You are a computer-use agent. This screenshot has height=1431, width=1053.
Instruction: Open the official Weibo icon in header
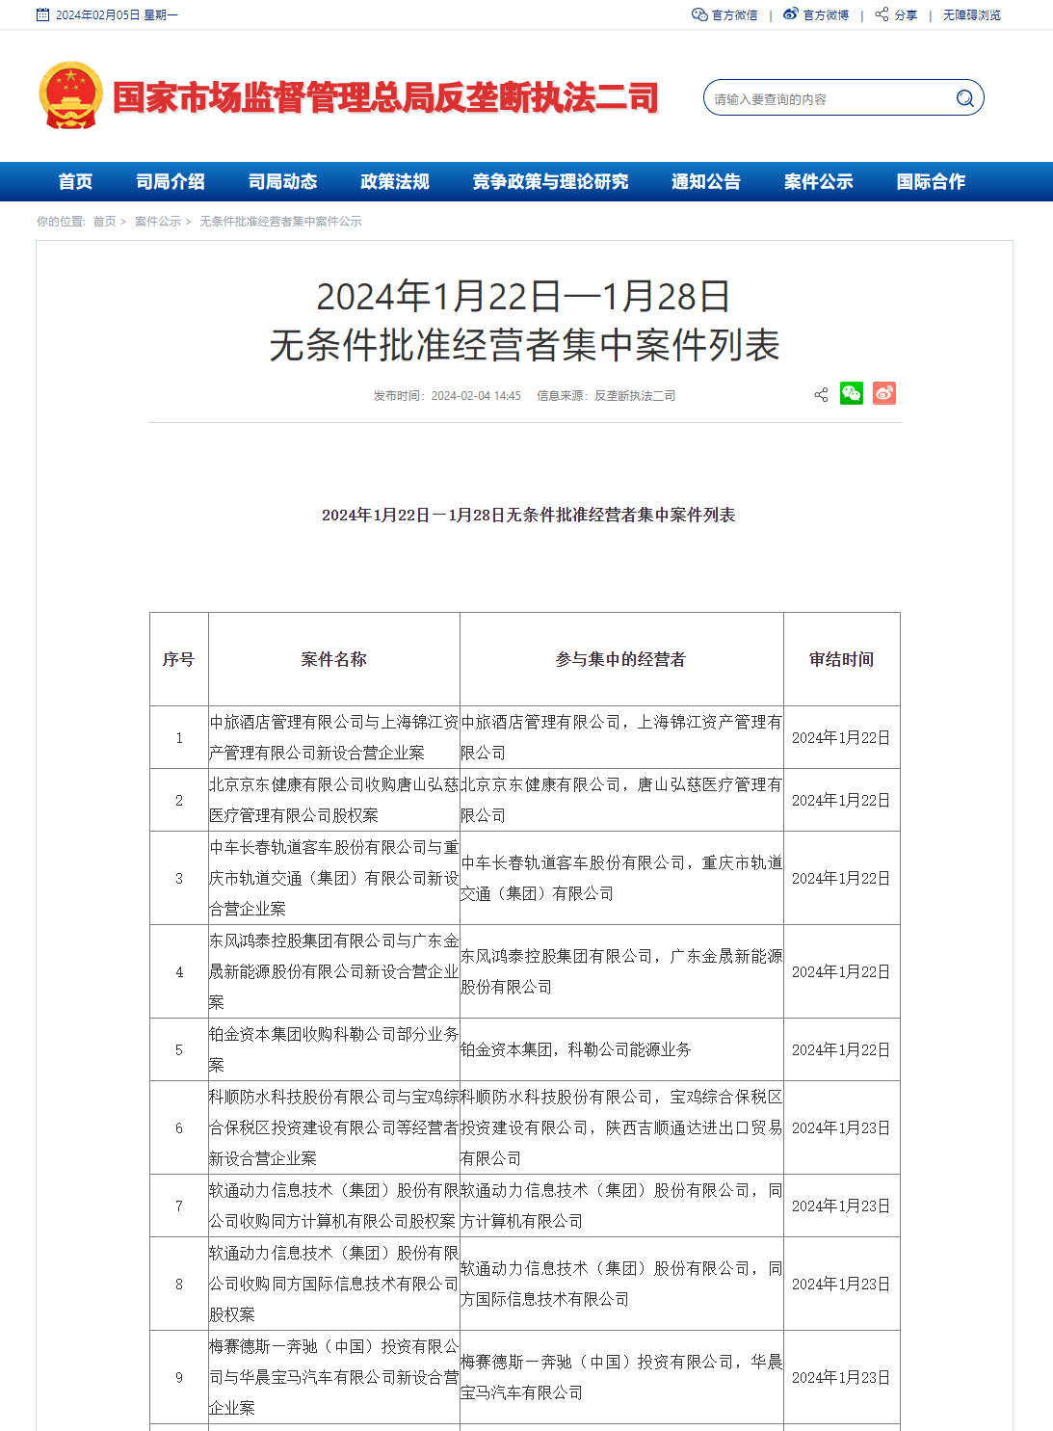[791, 14]
